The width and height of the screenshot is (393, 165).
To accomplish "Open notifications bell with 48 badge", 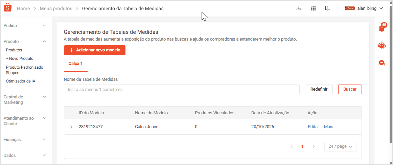I will pyautogui.click(x=382, y=28).
